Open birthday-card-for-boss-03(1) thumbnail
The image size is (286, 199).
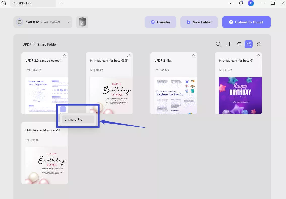(111, 96)
